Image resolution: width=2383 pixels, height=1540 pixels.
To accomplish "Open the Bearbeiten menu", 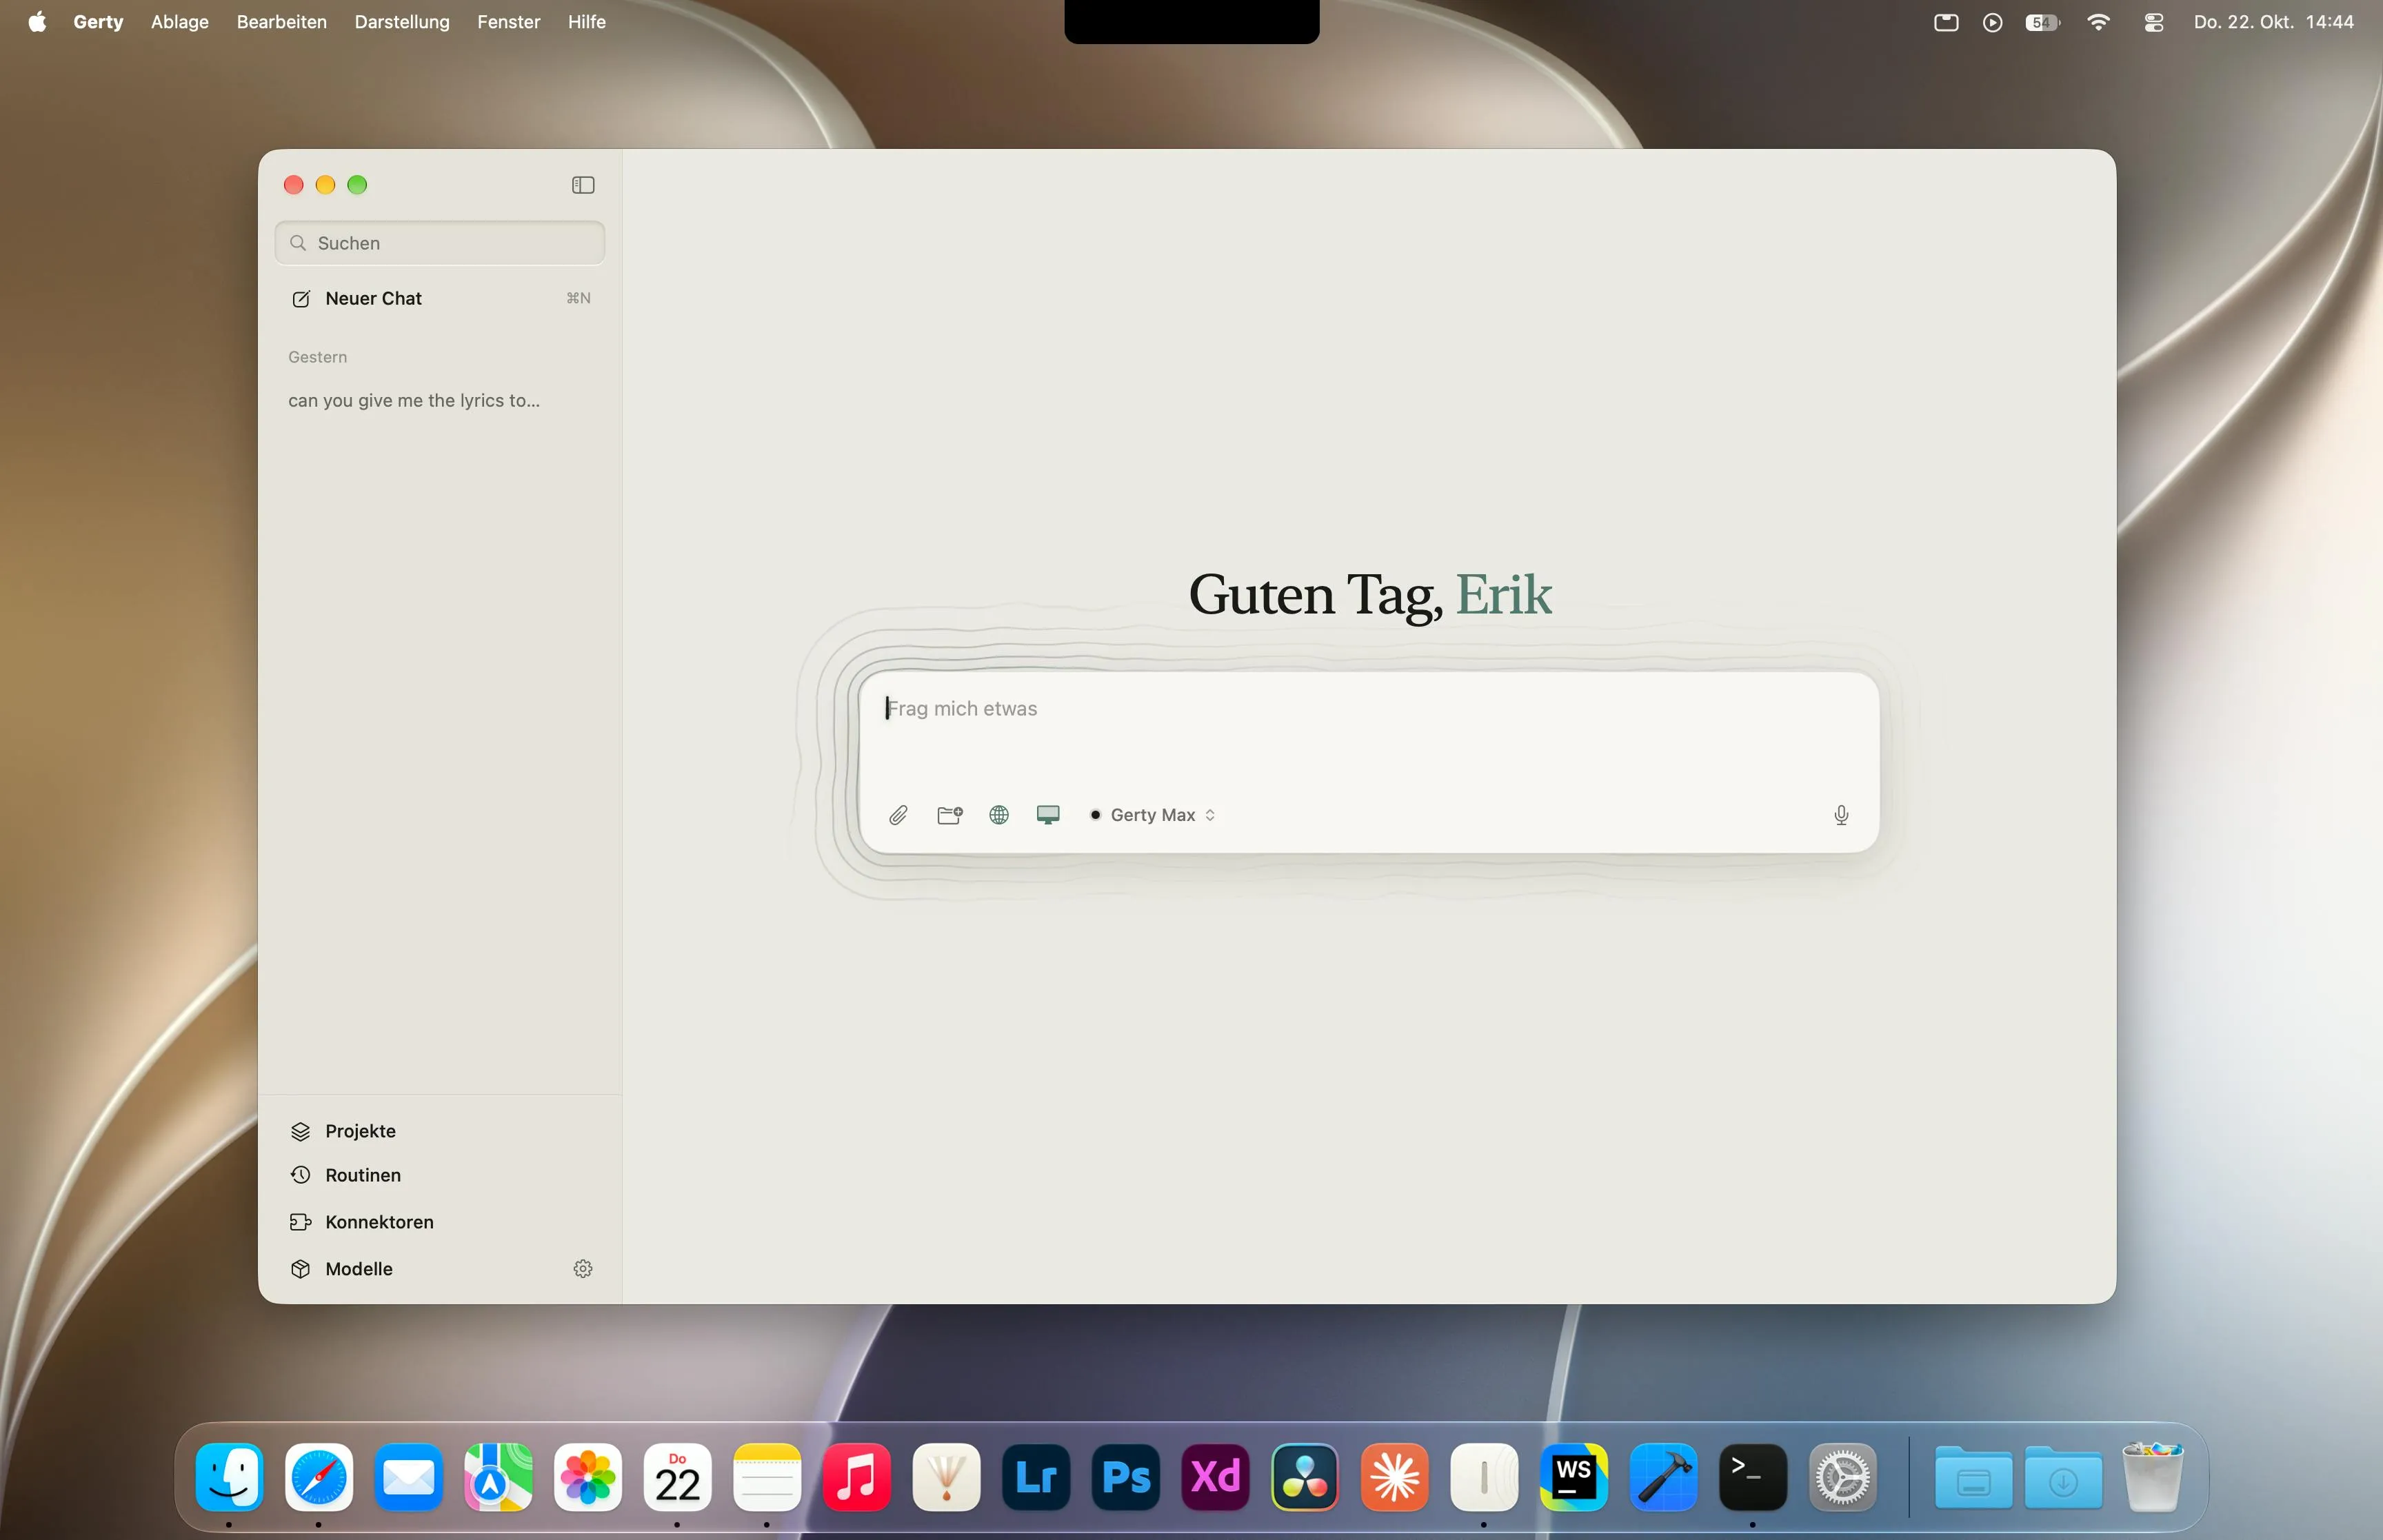I will pos(282,22).
